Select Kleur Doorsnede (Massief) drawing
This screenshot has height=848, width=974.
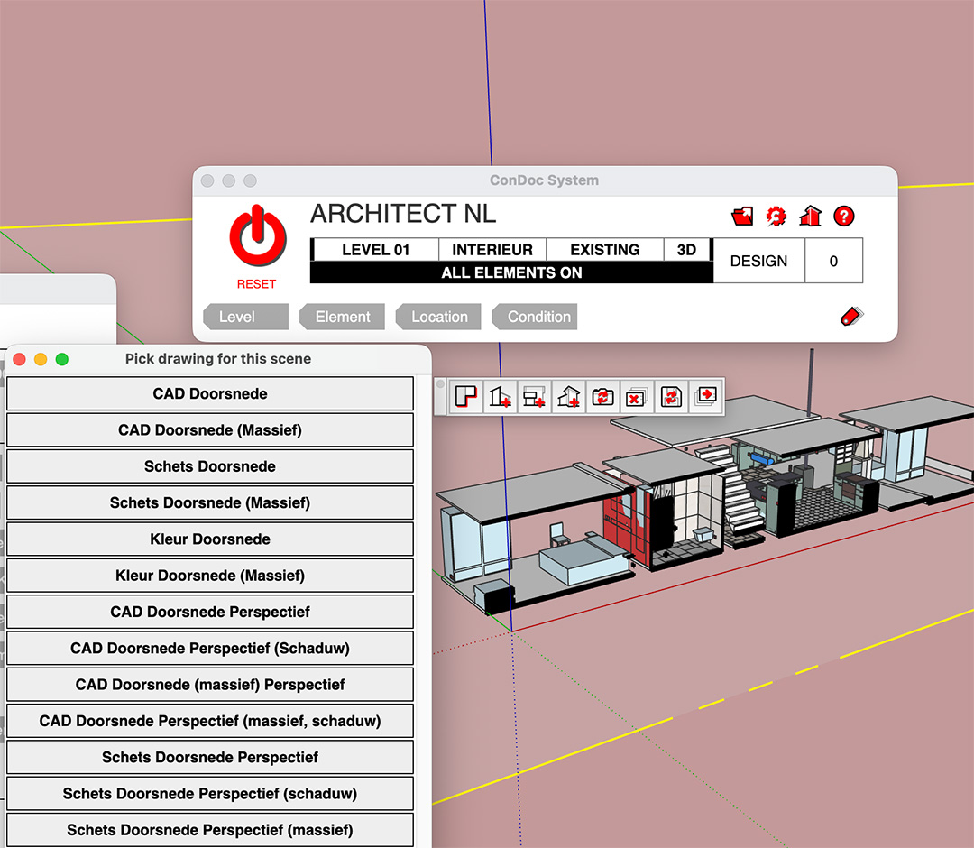210,576
